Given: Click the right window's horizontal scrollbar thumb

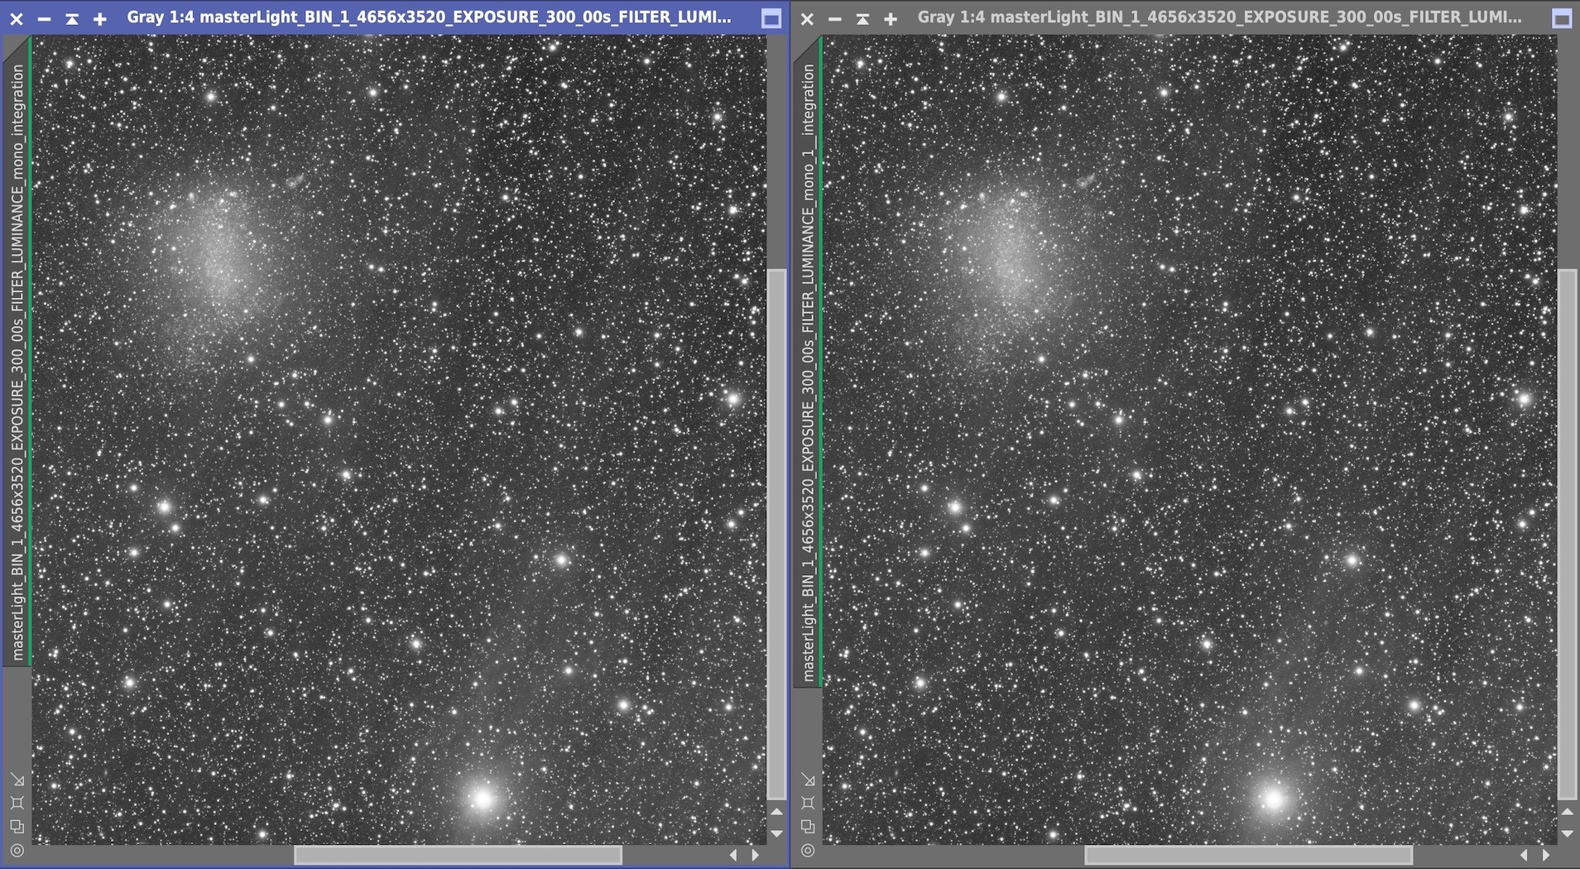Looking at the screenshot, I should tap(1248, 855).
